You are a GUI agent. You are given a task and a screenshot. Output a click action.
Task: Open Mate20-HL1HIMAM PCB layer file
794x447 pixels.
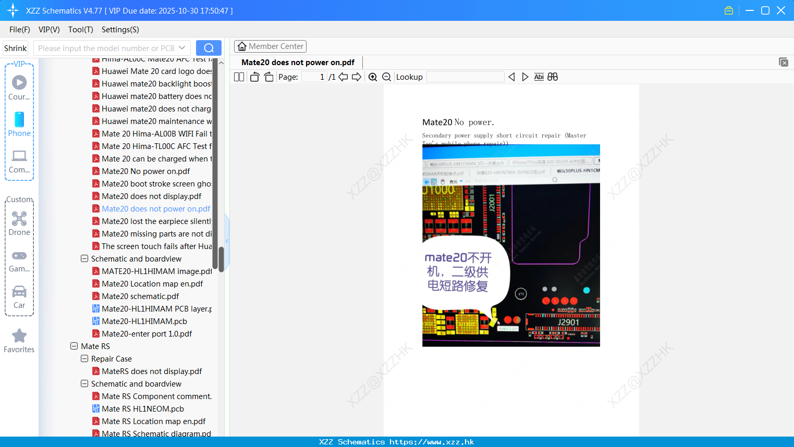[x=157, y=308]
